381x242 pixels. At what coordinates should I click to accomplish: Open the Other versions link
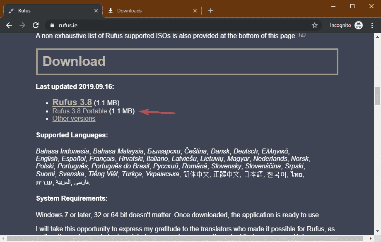74,118
